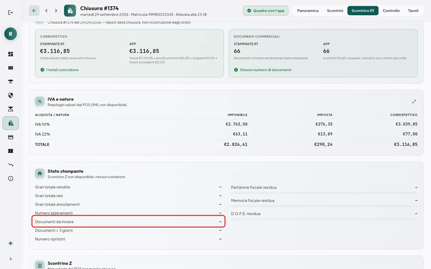Click the ticket icon in the sidebar
The height and width of the screenshot is (269, 431).
(x=11, y=151)
